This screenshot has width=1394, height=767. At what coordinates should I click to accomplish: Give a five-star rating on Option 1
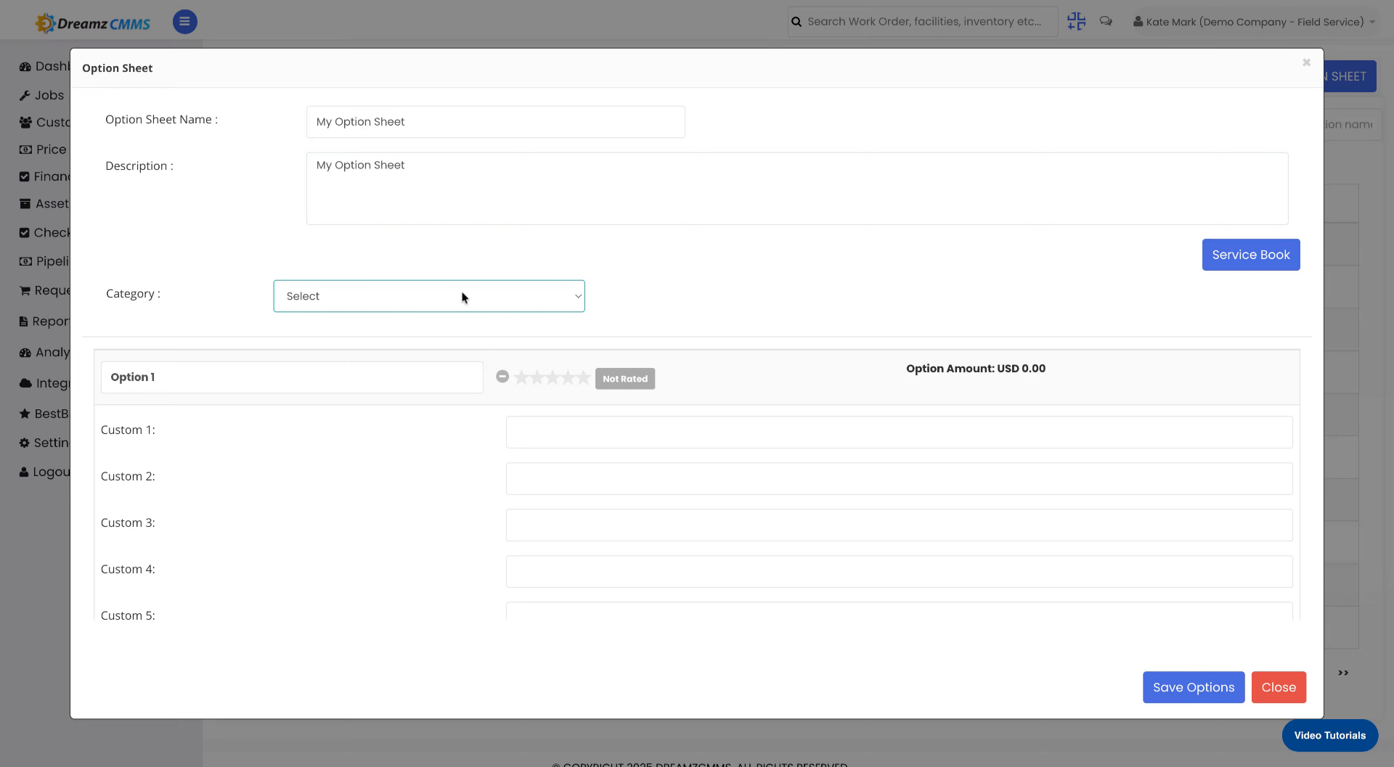582,377
